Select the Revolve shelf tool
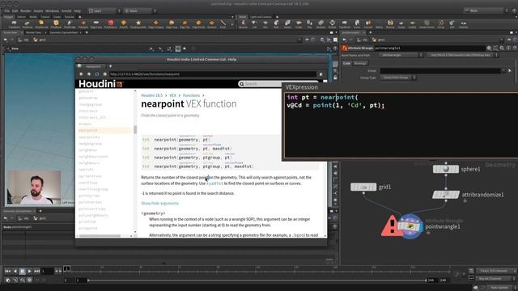Image resolution: width=518 pixels, height=291 pixels. click(x=243, y=23)
